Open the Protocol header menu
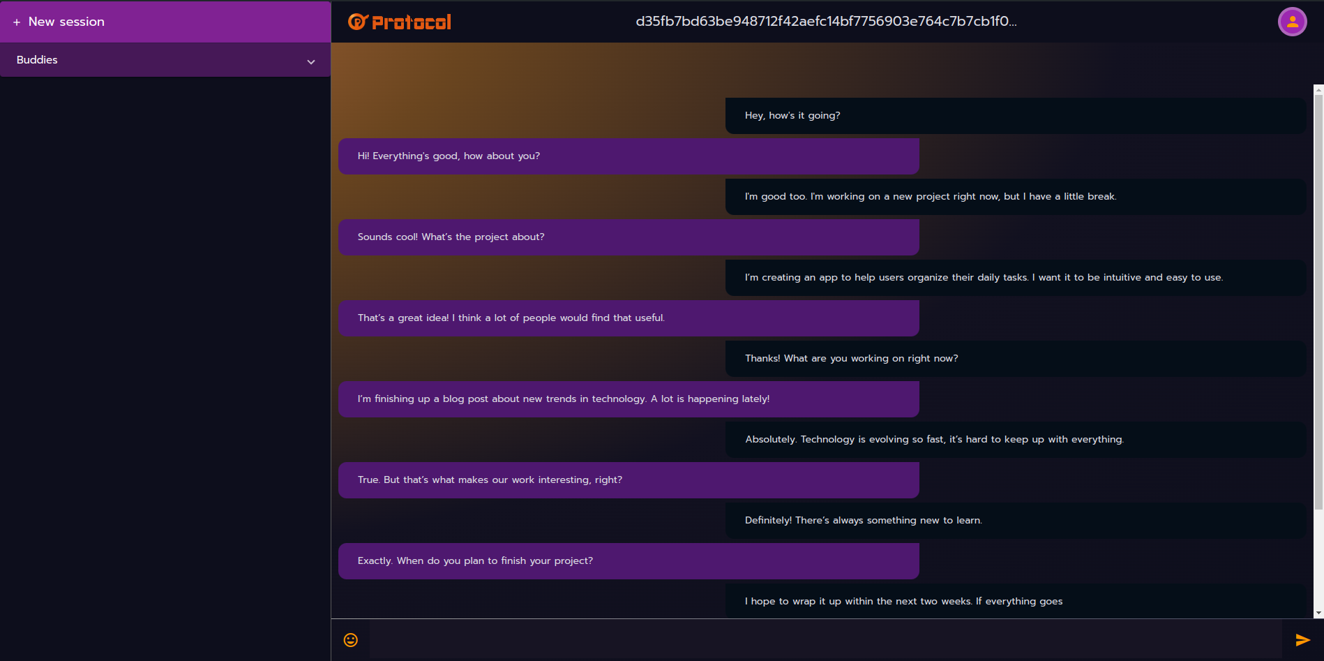The width and height of the screenshot is (1324, 661). [x=399, y=21]
